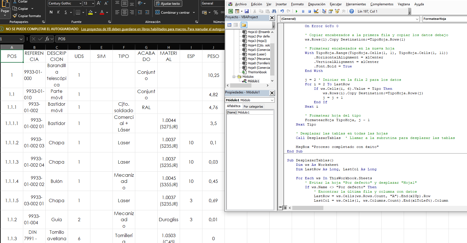Toggle folders view in Project pane
This screenshot has width=467, height=243.
point(244,25)
